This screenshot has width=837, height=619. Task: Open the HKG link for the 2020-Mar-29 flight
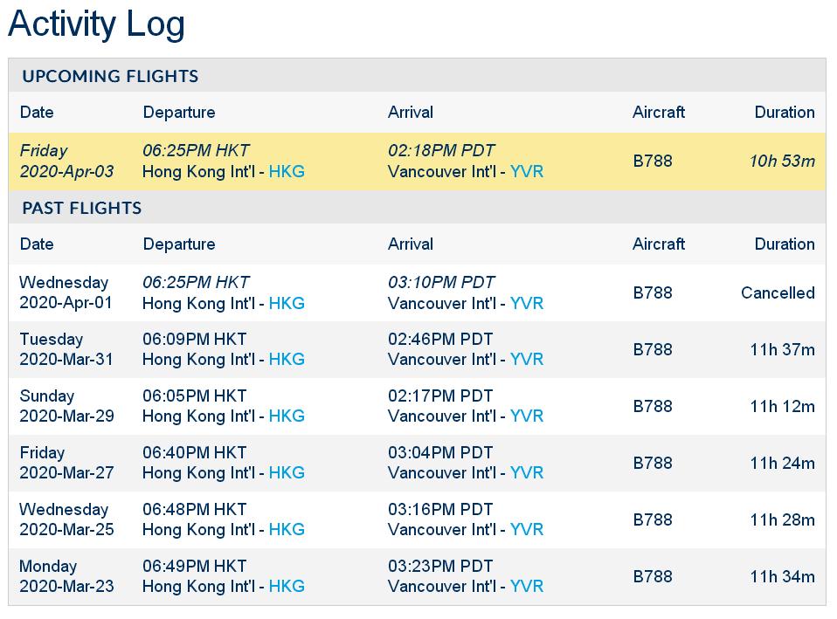point(287,416)
